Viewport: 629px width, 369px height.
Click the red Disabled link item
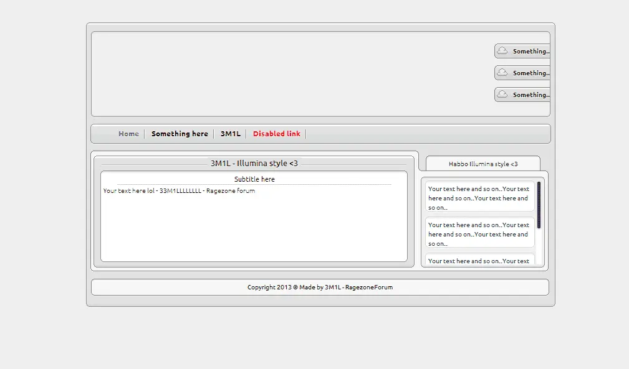coord(276,134)
